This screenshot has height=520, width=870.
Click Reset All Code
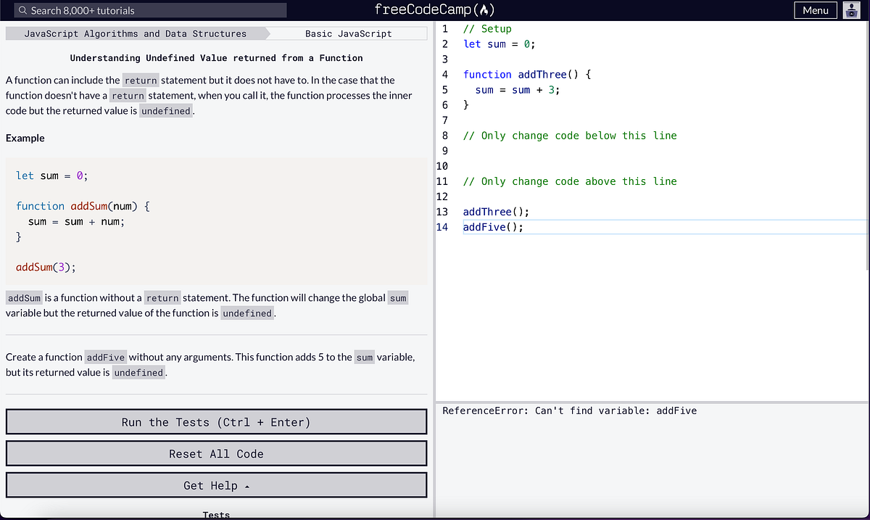pos(215,453)
